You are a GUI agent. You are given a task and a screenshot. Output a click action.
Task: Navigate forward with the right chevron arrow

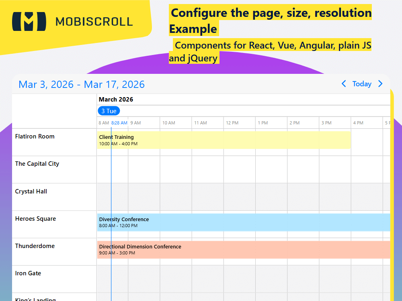(380, 84)
